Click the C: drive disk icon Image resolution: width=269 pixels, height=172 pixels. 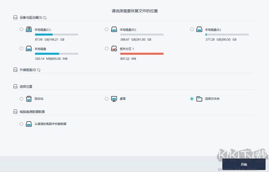click(x=29, y=29)
